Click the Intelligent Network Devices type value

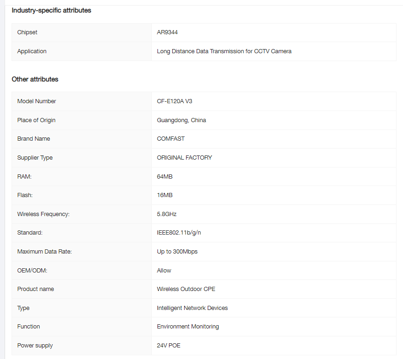(192, 308)
